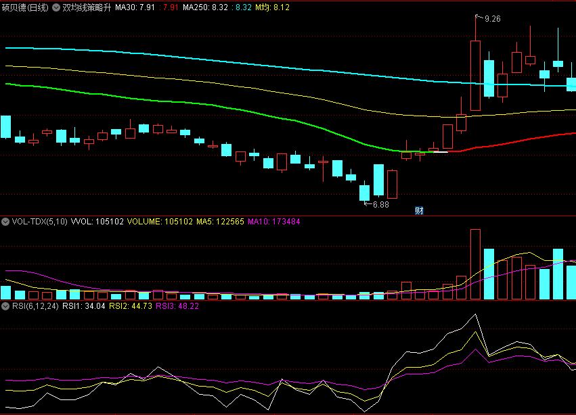This screenshot has height=415, width=576.
Task: Open the VOL-TDX indicator dropdown arrow
Action: 5,222
